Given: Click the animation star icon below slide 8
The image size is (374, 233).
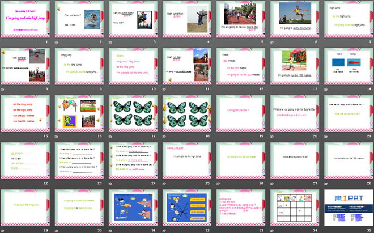Looking at the screenshot, I should click(3, 89).
